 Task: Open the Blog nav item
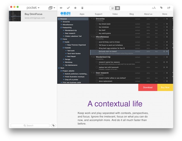click(x=132, y=14)
